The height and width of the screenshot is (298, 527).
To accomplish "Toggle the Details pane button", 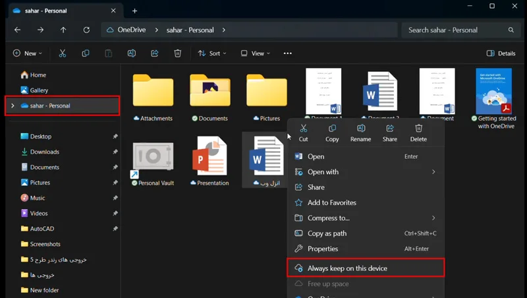I will pos(501,53).
